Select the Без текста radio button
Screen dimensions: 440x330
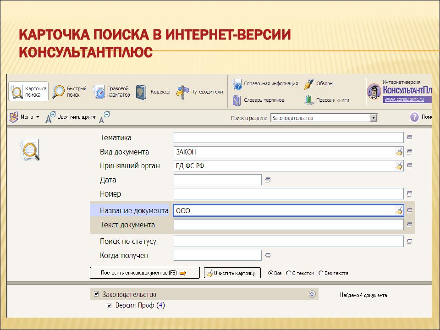coord(321,273)
